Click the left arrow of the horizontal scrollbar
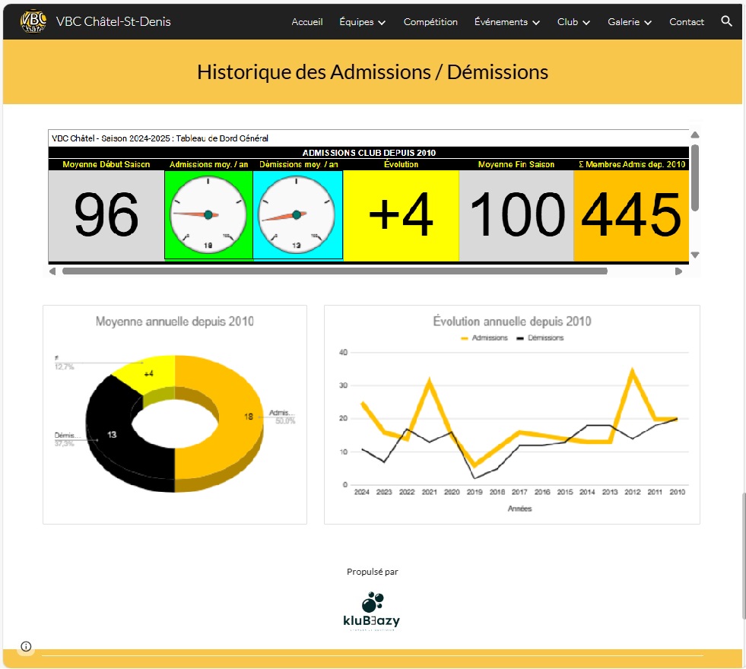The image size is (746, 669). [x=52, y=270]
